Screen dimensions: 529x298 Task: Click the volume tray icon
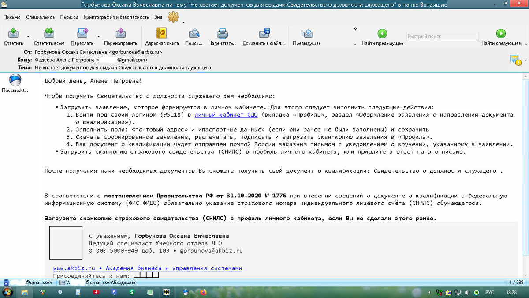[467, 292]
